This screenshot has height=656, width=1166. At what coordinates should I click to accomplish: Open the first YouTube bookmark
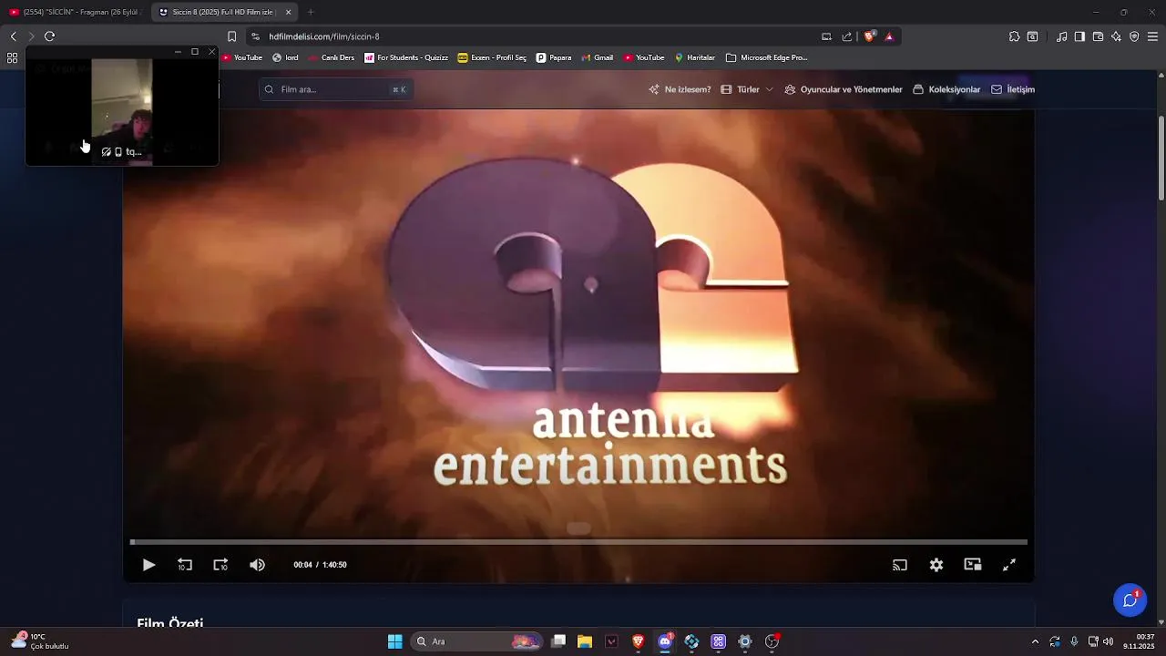(242, 57)
